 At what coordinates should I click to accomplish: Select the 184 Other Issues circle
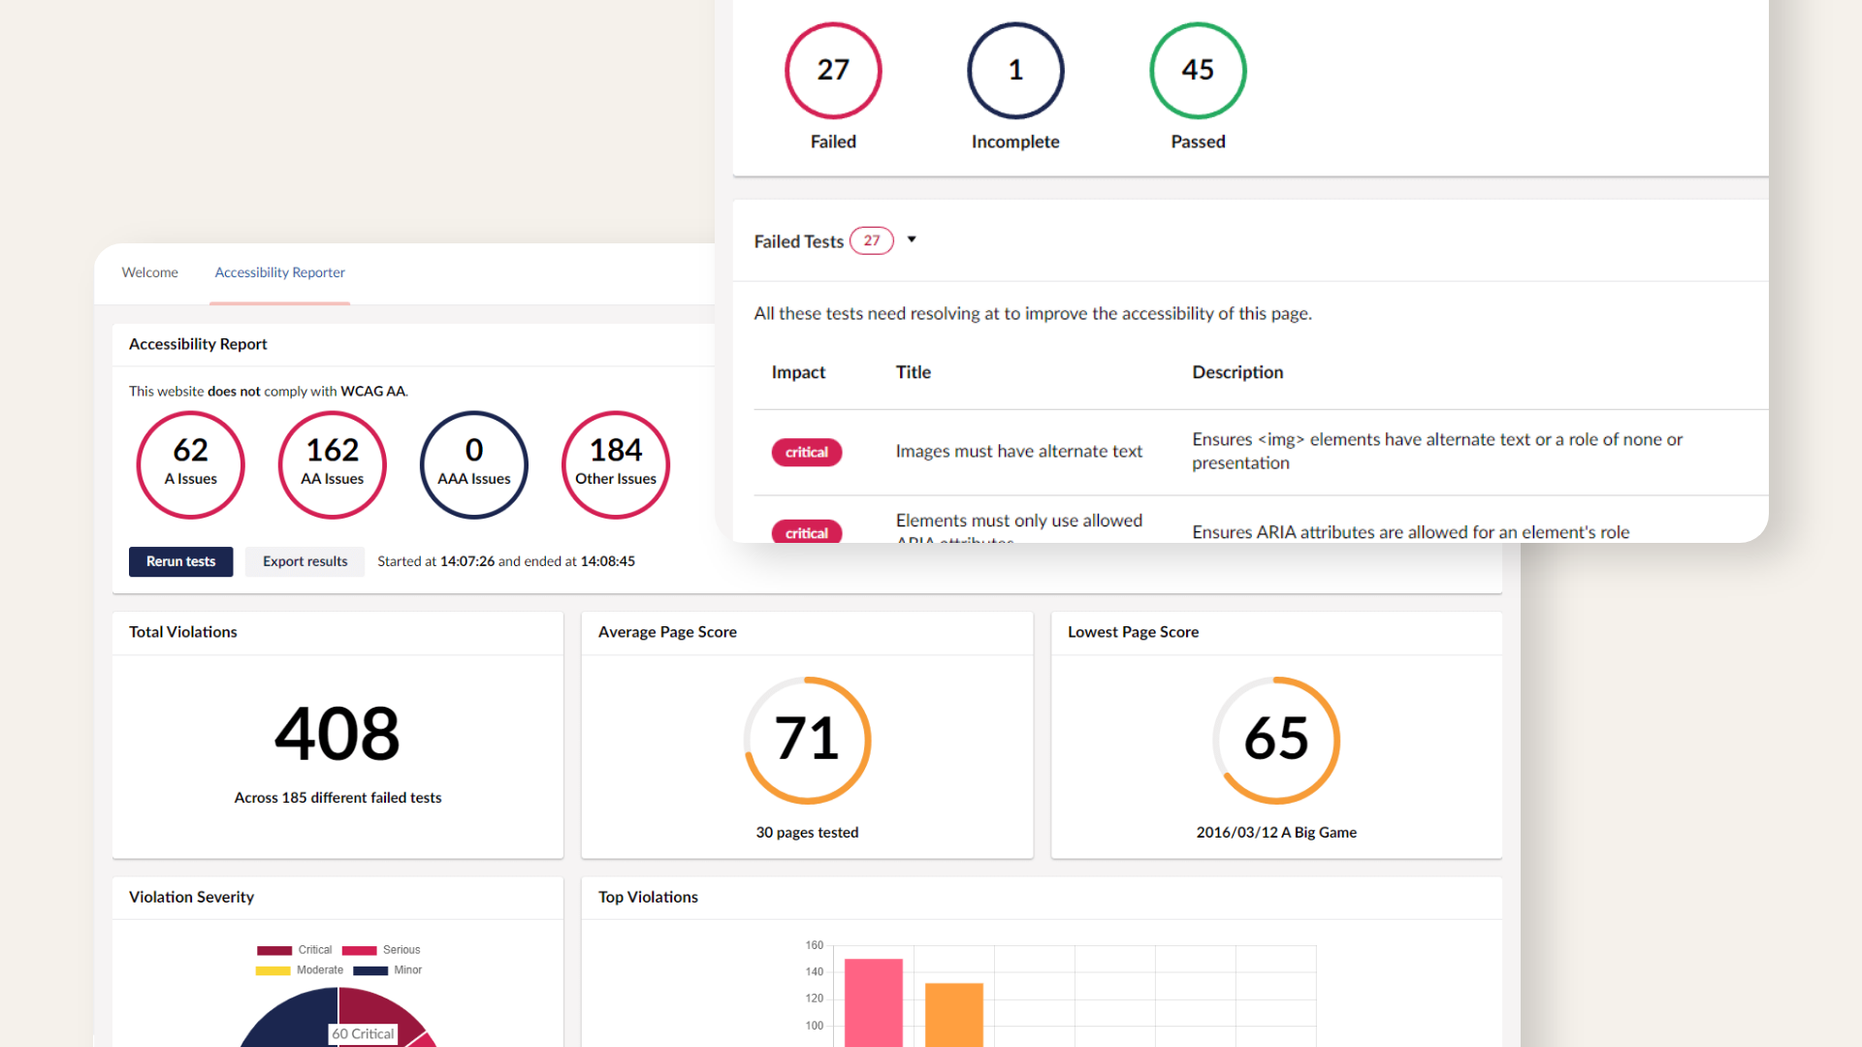click(615, 464)
